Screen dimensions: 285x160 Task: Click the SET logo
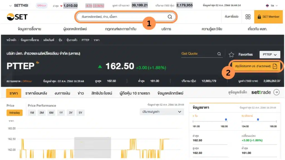tap(17, 17)
